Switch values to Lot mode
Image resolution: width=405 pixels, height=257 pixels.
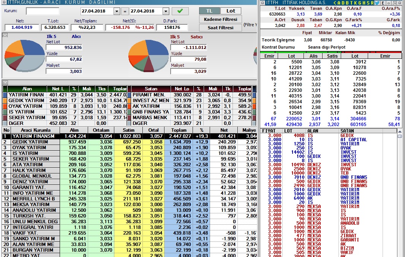point(231,11)
